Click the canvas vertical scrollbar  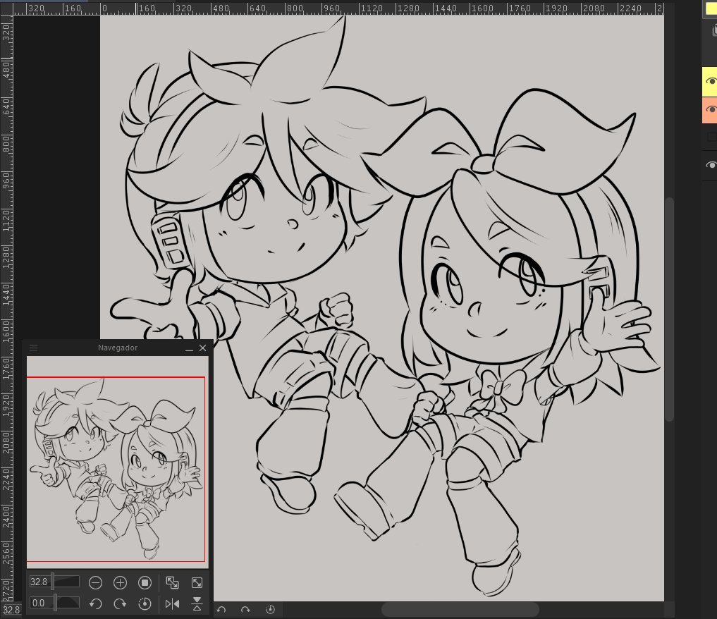pos(670,309)
